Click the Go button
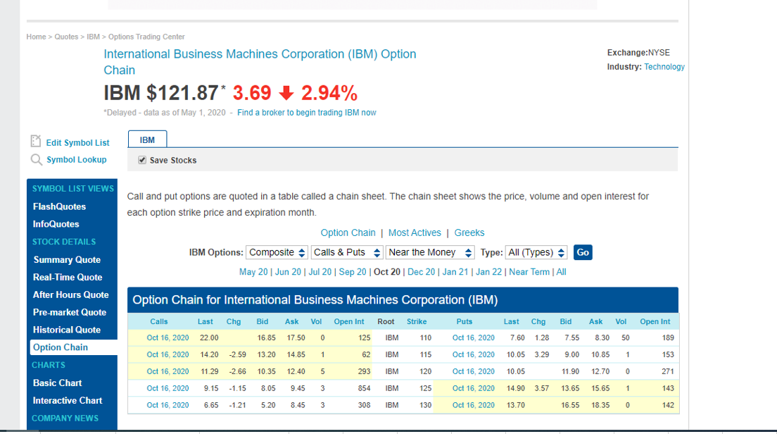The width and height of the screenshot is (777, 434). point(583,252)
